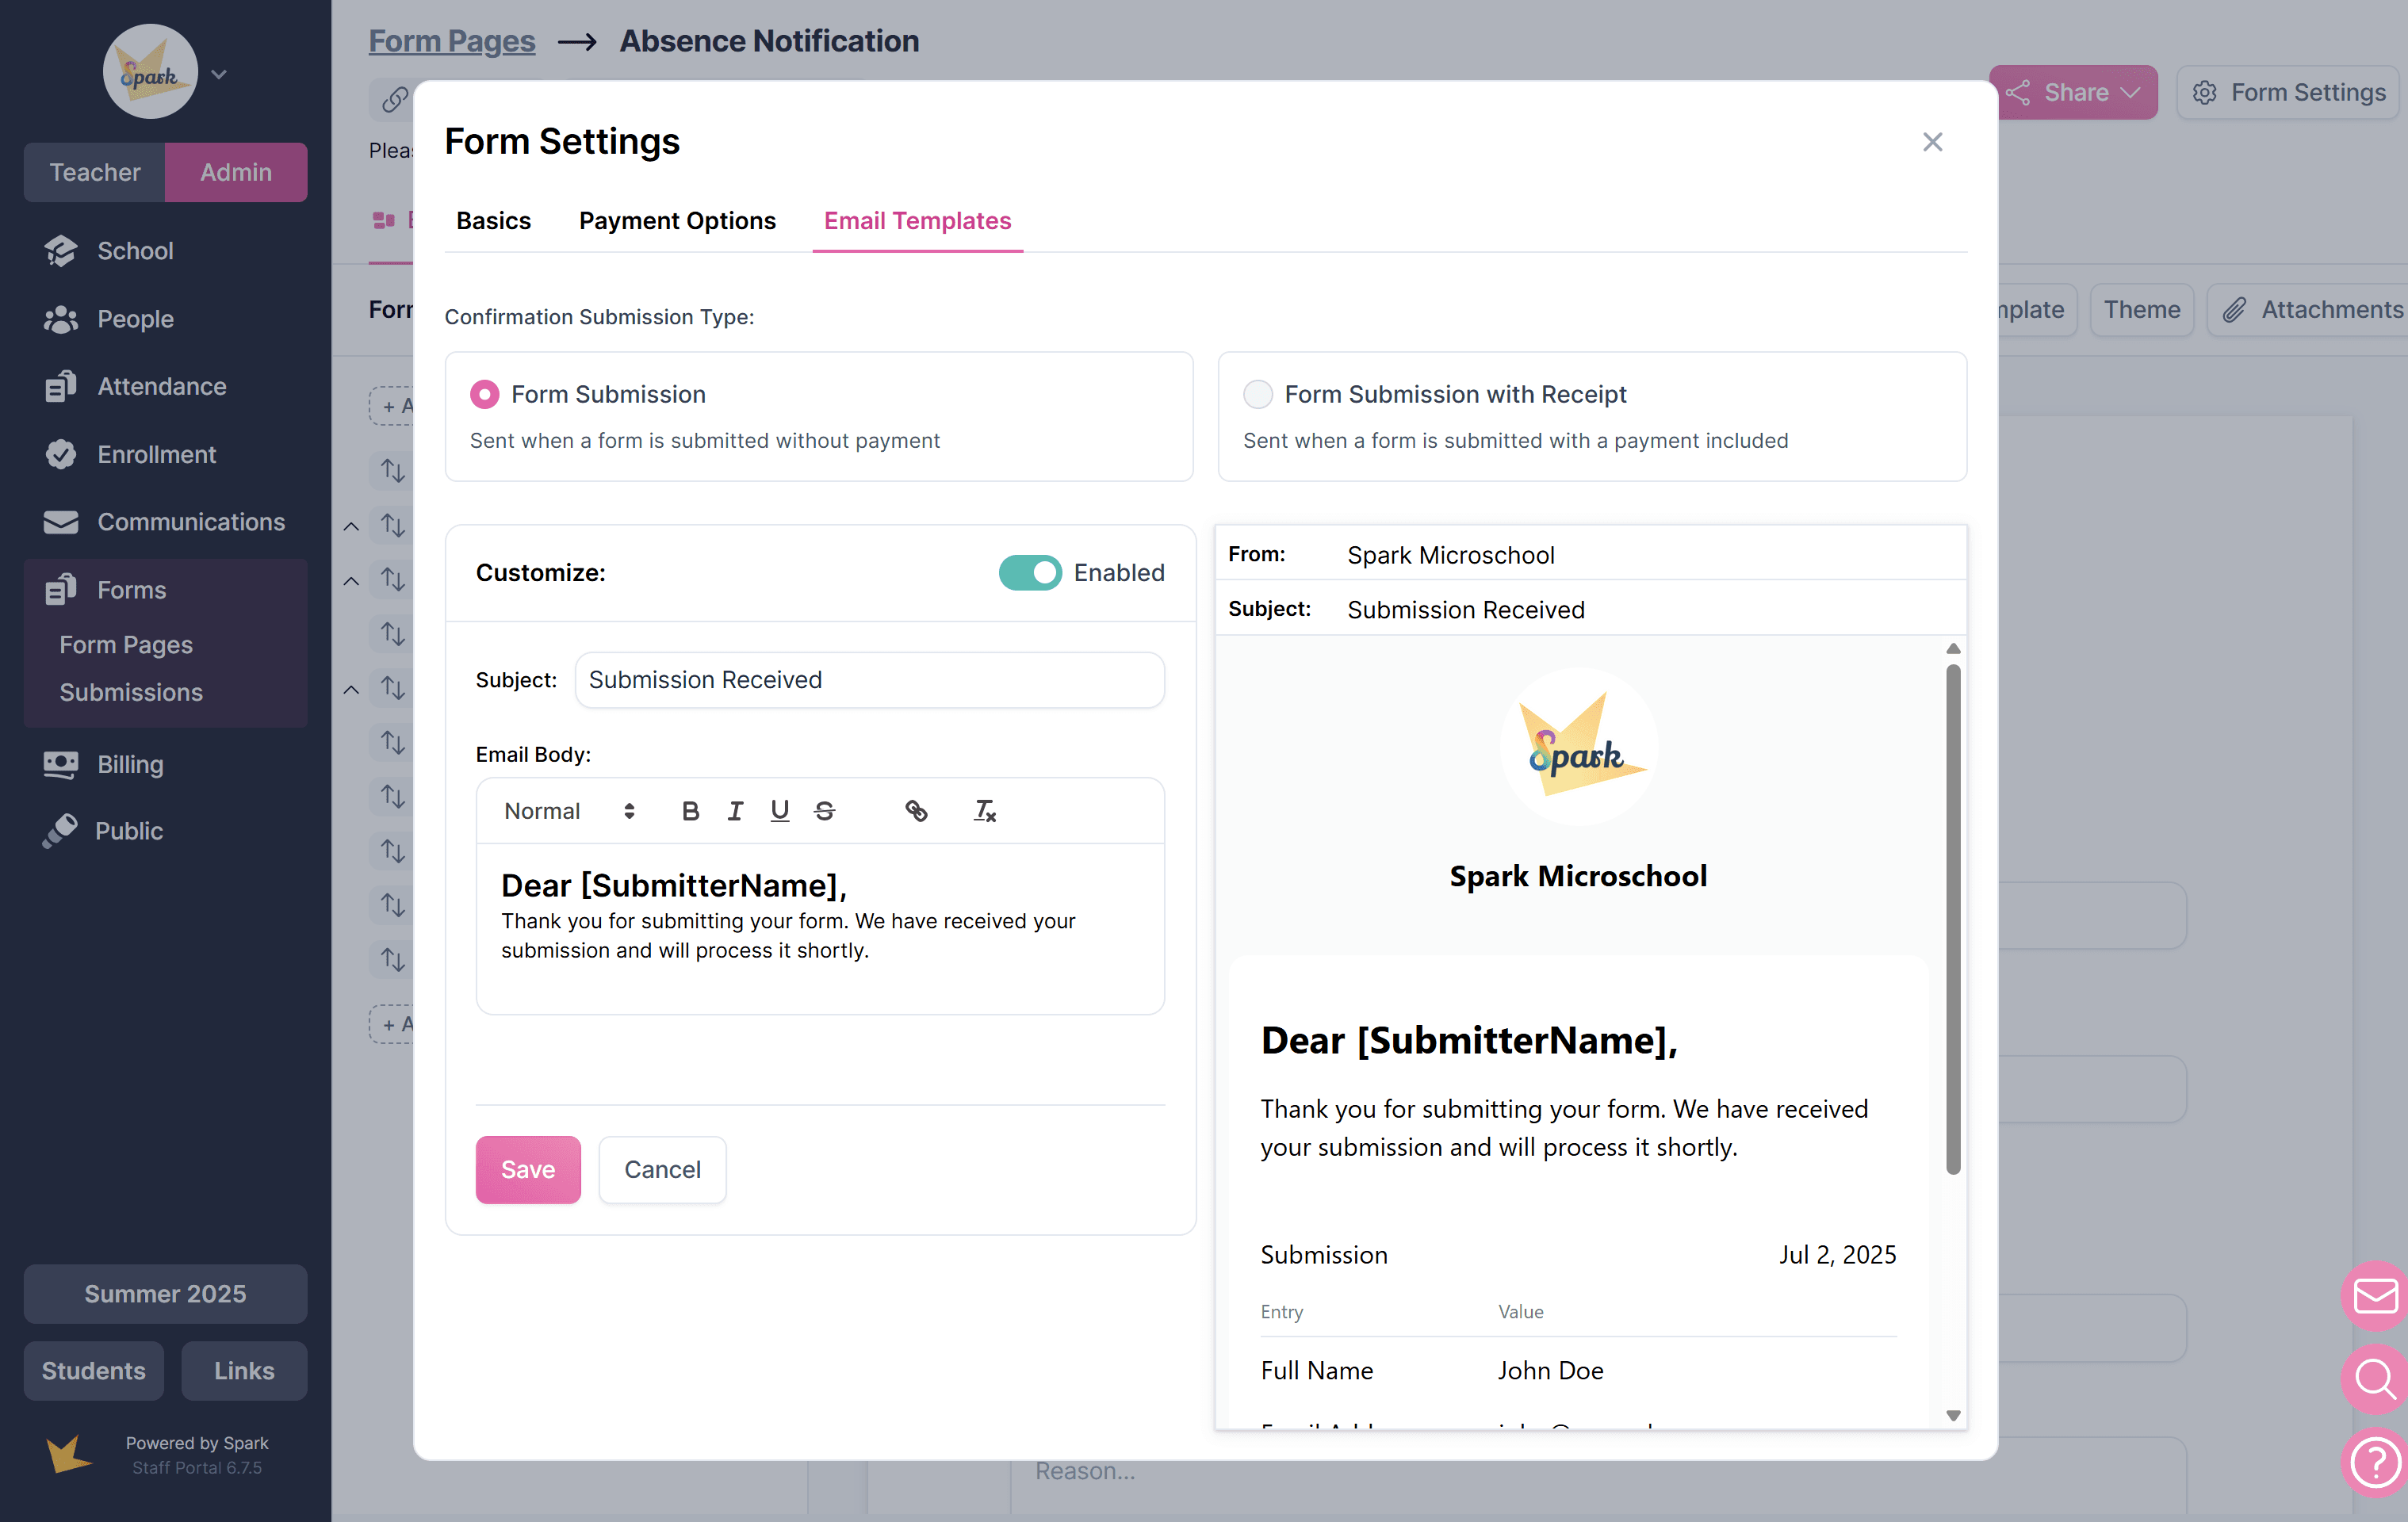Toggle underline formatting in editor
Viewport: 2408px width, 1522px height.
pos(780,811)
